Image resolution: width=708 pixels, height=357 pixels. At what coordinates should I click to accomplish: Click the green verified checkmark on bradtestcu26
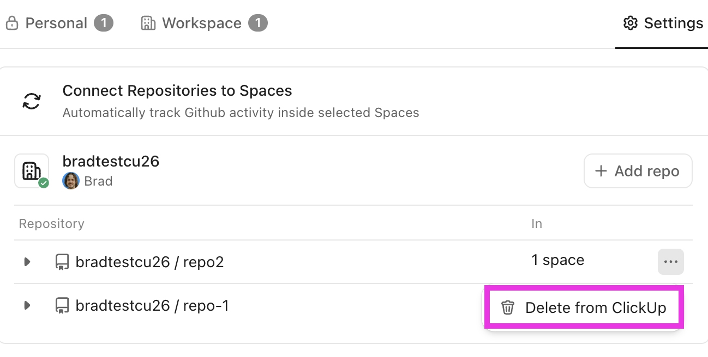tap(43, 184)
